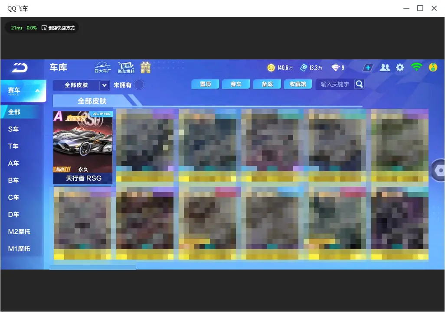This screenshot has width=445, height=312.
Task: Click the 21ms latency indicator
Action: coord(17,28)
